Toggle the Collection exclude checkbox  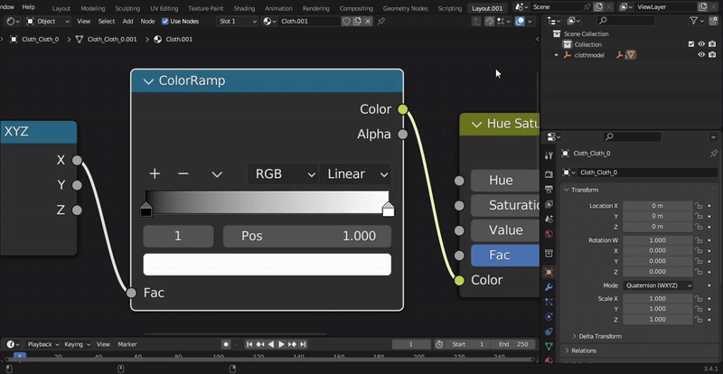click(x=691, y=44)
